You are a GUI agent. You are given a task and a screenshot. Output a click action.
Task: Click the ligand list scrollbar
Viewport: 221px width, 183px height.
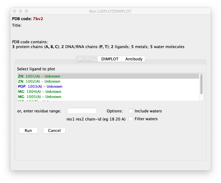[x=201, y=84]
